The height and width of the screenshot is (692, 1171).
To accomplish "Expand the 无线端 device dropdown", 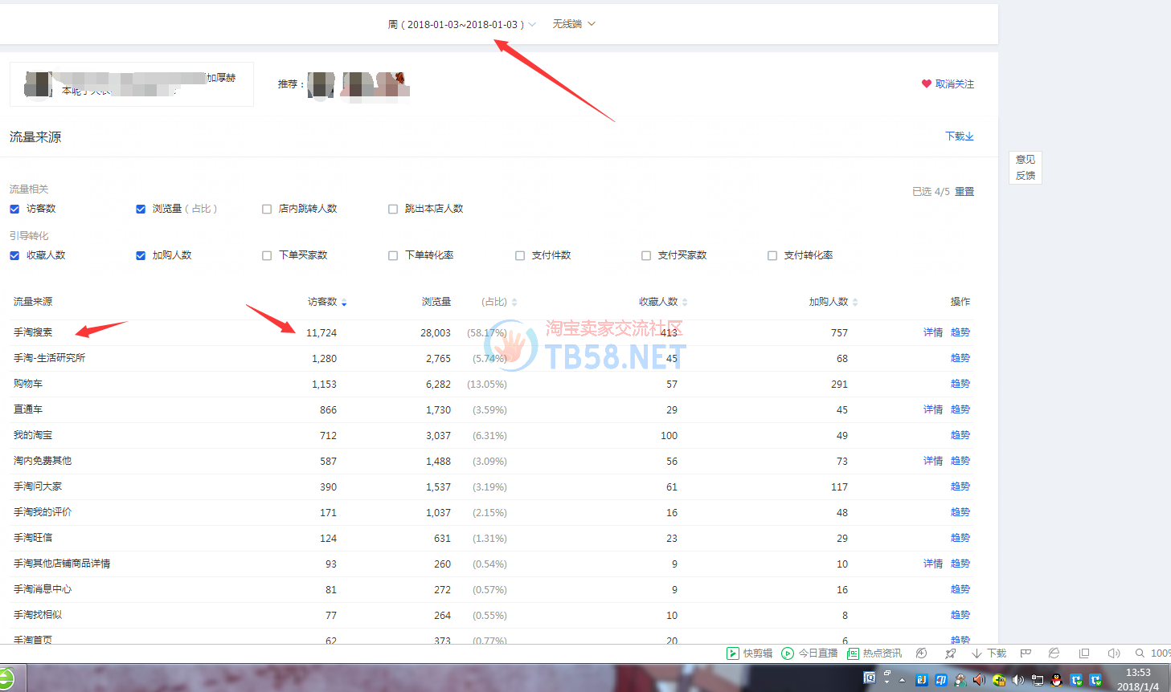I will [574, 24].
